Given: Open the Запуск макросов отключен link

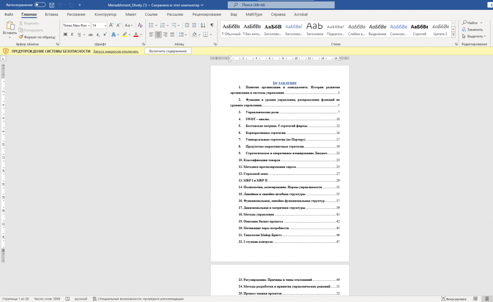Looking at the screenshot, I should 116,51.
